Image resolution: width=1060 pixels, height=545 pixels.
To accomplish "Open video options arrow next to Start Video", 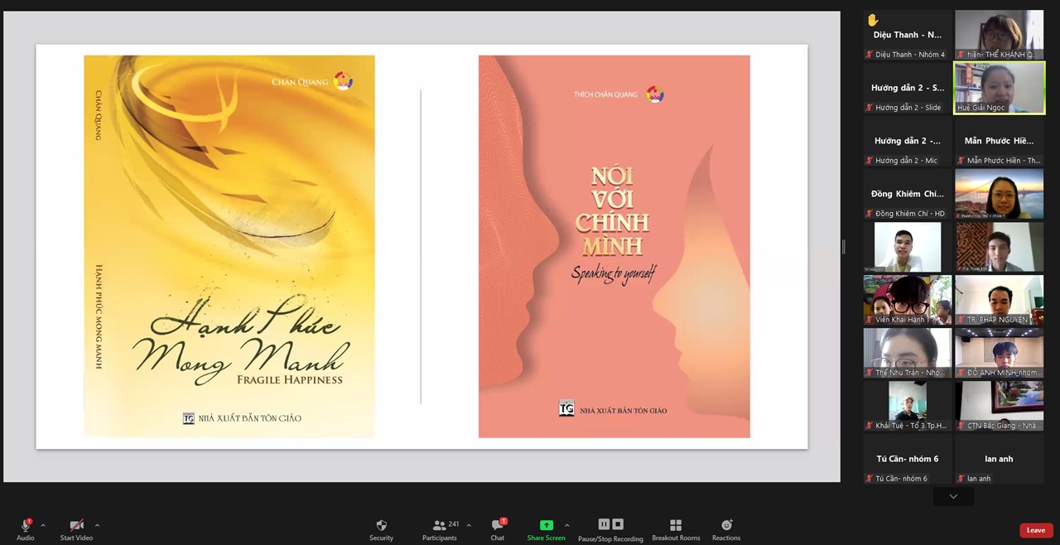I will pyautogui.click(x=97, y=525).
